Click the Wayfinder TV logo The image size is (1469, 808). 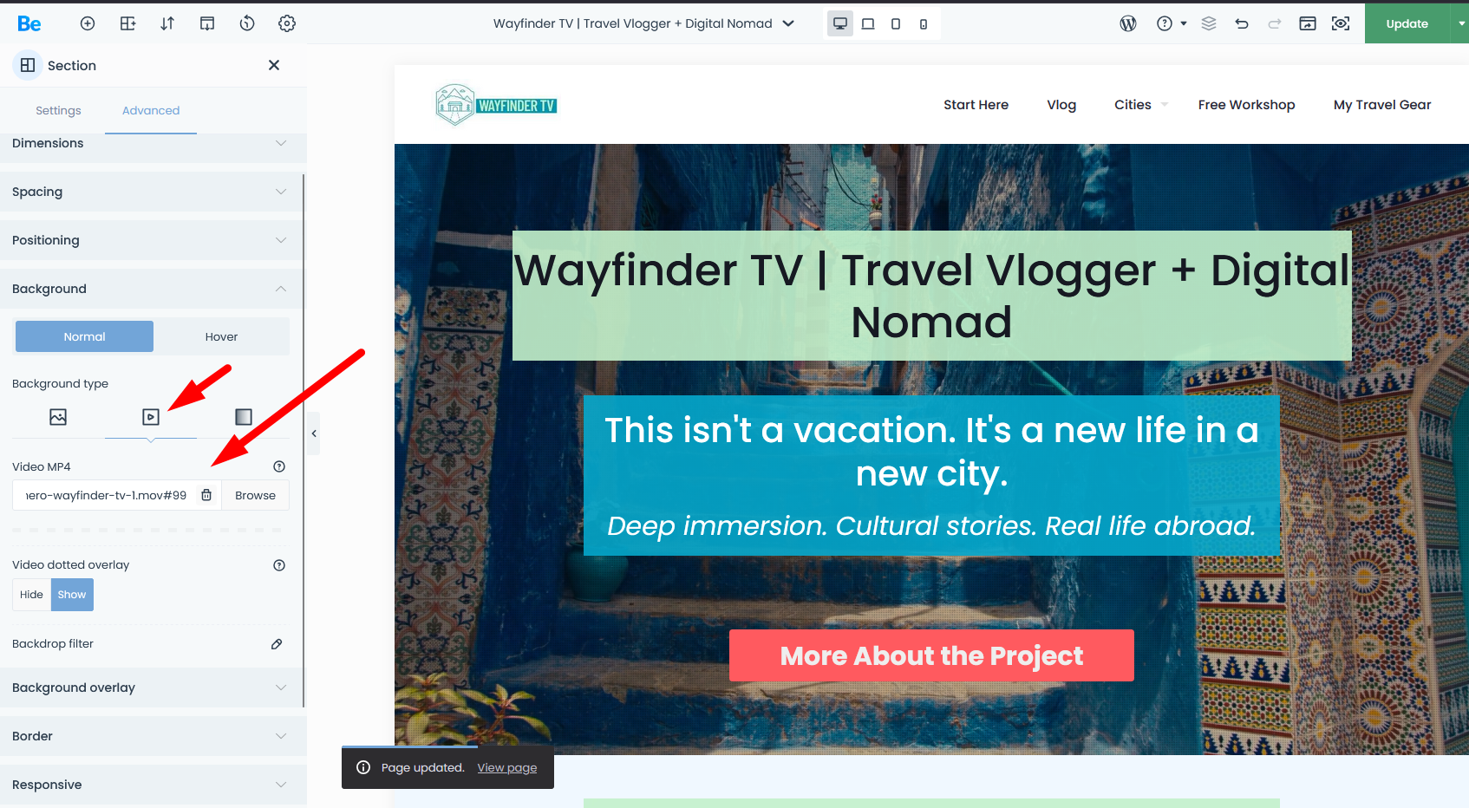[496, 105]
